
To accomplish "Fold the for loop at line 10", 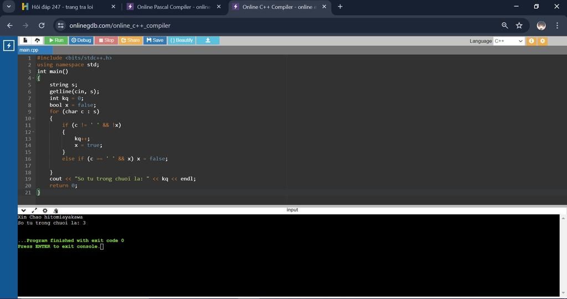I will click(33, 118).
